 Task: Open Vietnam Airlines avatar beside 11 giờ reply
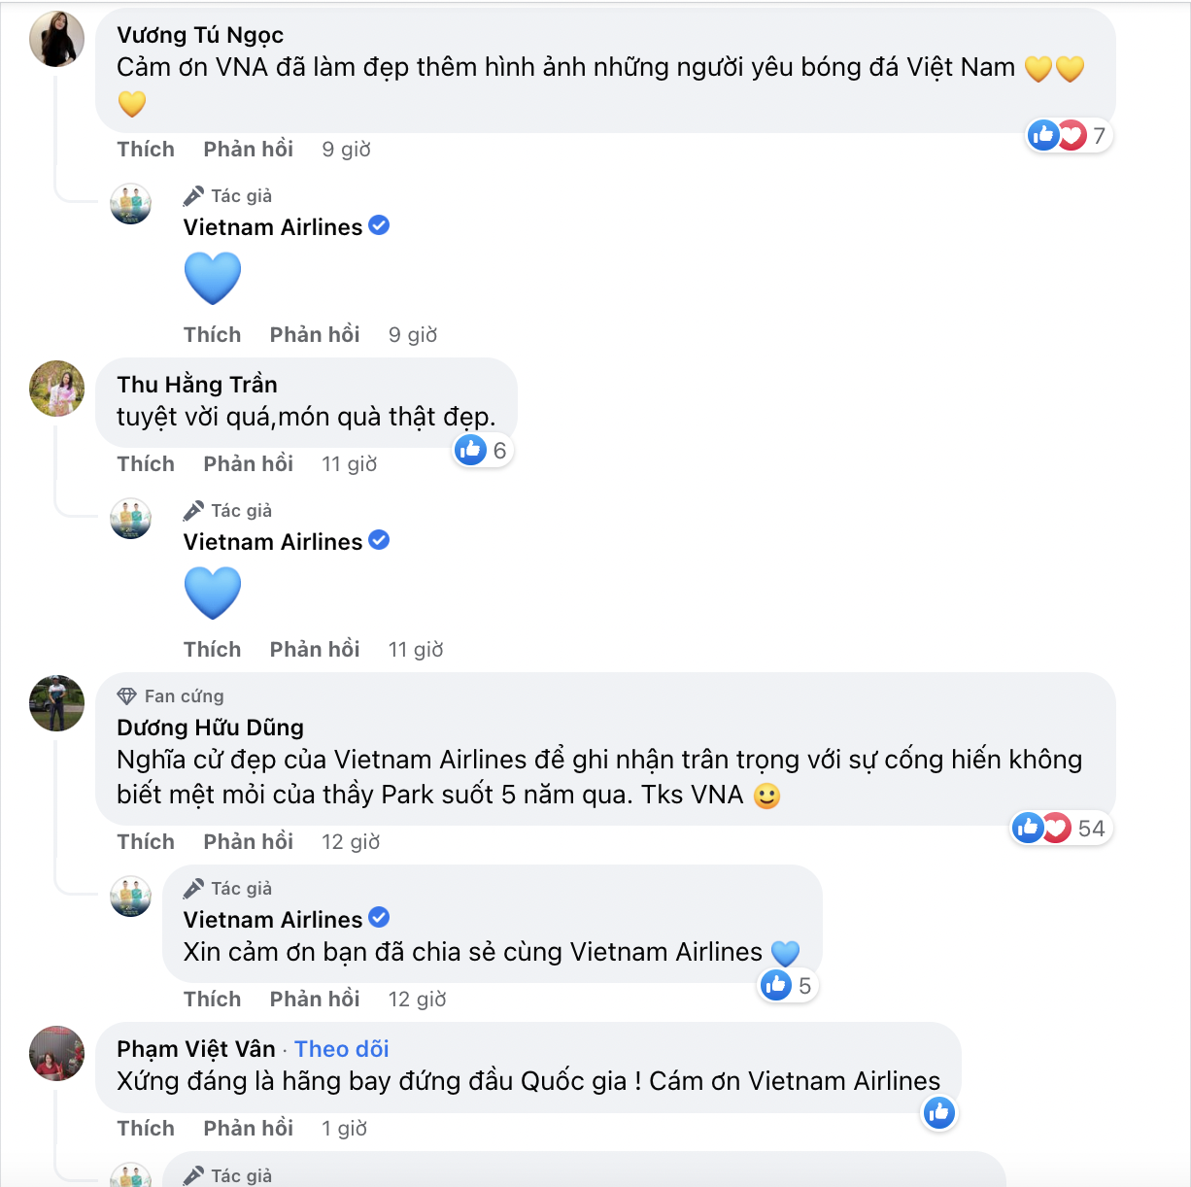tap(130, 519)
